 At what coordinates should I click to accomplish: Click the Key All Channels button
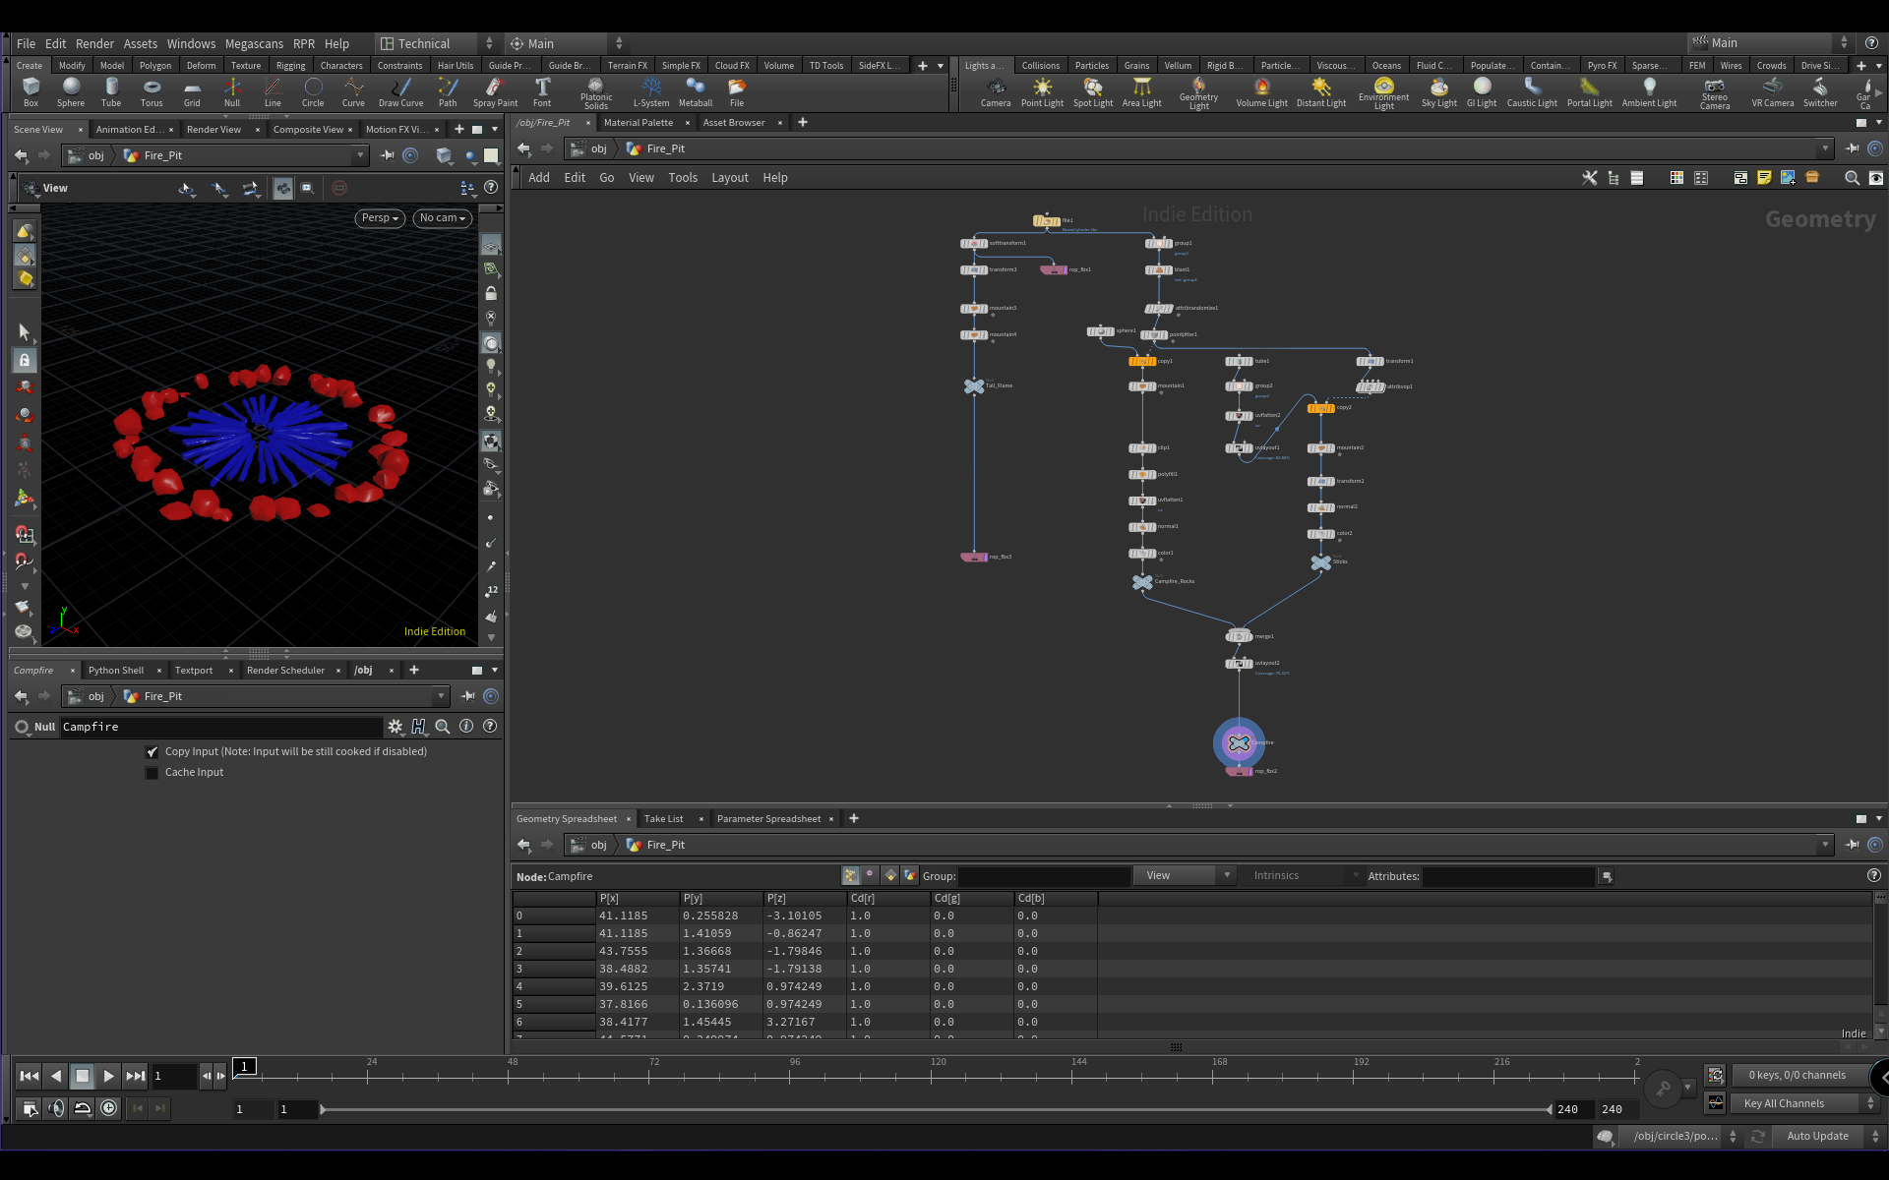1784,1104
